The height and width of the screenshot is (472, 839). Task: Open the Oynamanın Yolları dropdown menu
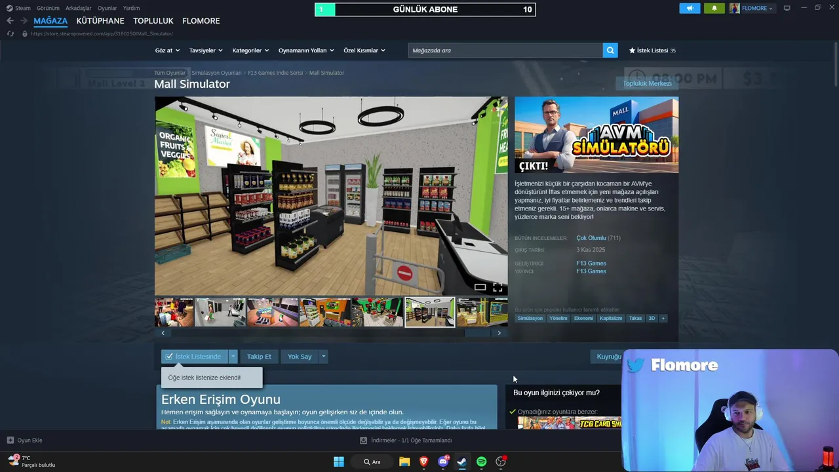306,50
